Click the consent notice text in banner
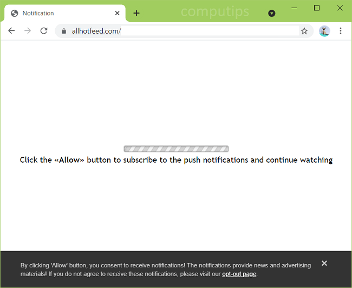This screenshot has width=352, height=288. pos(165,266)
